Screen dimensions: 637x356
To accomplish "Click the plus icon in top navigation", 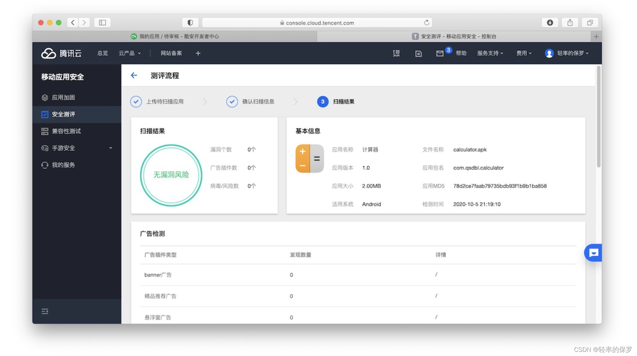I will tap(198, 53).
